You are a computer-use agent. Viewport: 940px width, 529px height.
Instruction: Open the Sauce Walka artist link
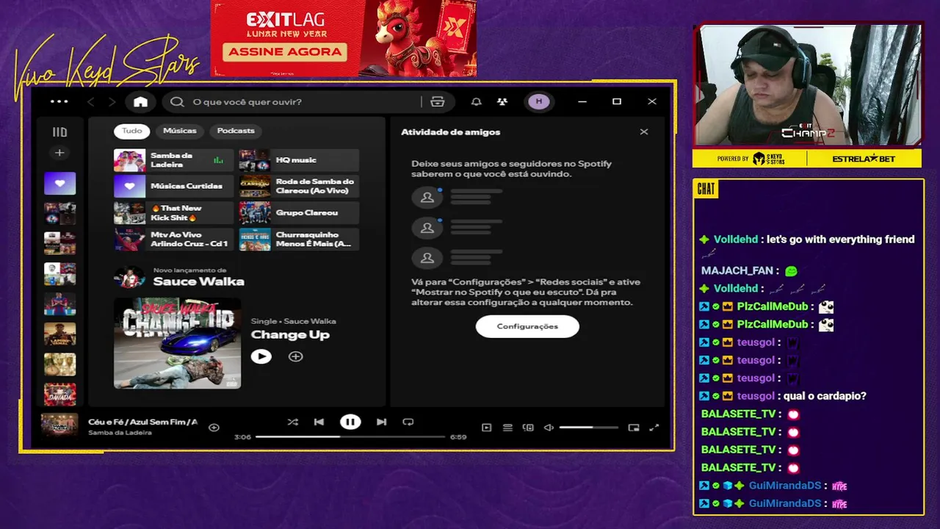198,281
